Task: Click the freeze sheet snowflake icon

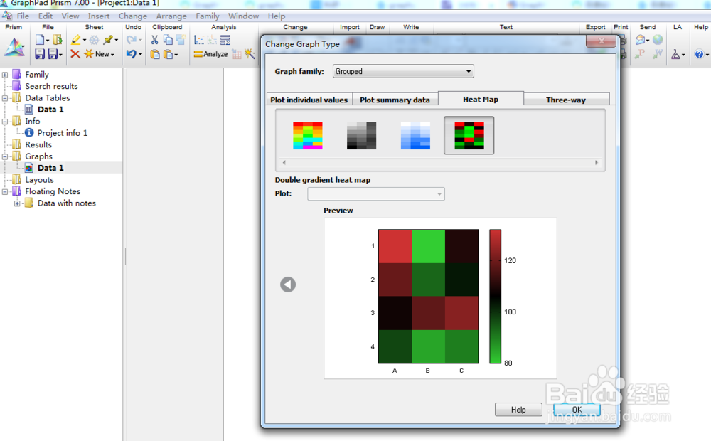Action: coord(95,40)
